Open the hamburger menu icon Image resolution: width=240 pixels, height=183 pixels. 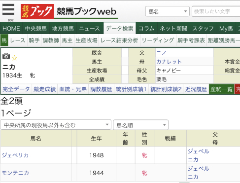tap(8, 9)
